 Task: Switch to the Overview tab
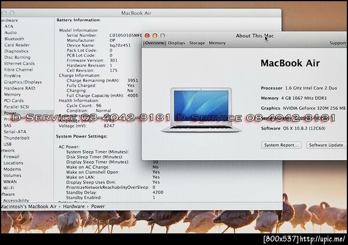(x=154, y=43)
